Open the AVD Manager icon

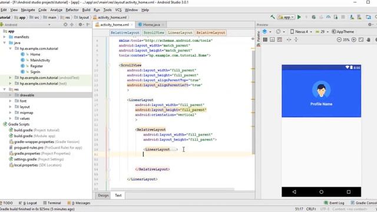point(352,17)
